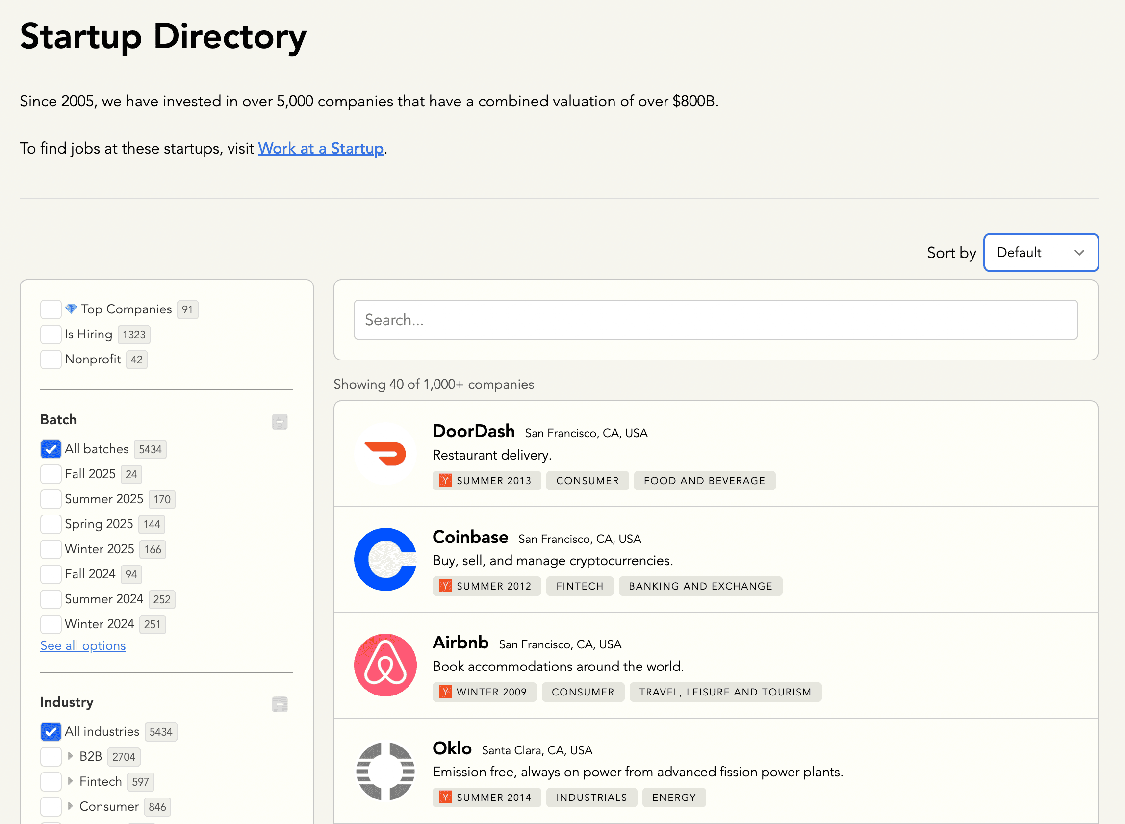1125x824 pixels.
Task: Open the Sort by dropdown
Action: 1040,253
